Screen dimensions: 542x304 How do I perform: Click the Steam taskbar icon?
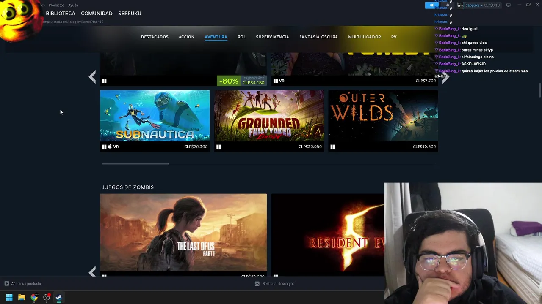(59, 297)
